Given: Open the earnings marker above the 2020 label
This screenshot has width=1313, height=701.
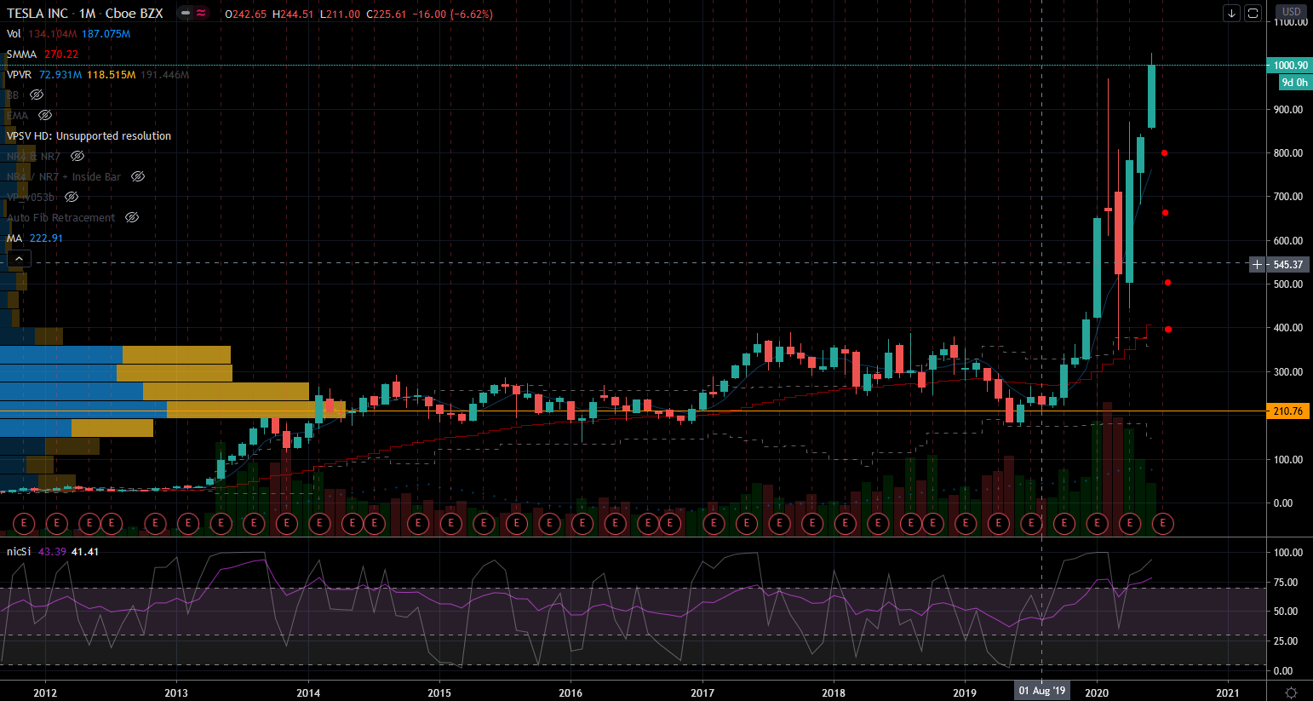Looking at the screenshot, I should pyautogui.click(x=1098, y=523).
